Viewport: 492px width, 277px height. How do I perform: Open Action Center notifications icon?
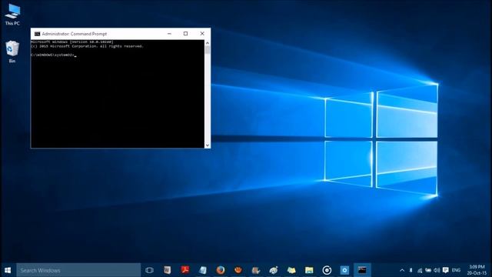(446, 270)
